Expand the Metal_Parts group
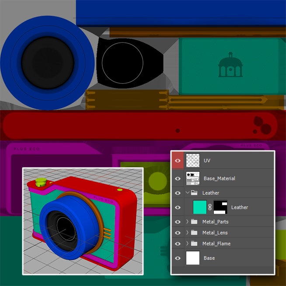 pos(187,222)
